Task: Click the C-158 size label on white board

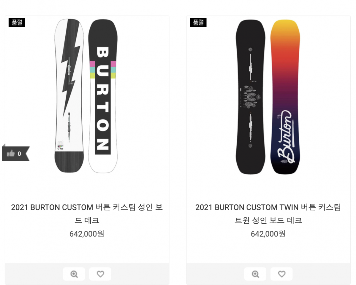Action: click(60, 149)
